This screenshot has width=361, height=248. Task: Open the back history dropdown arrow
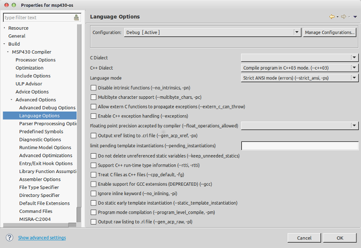[337, 17]
